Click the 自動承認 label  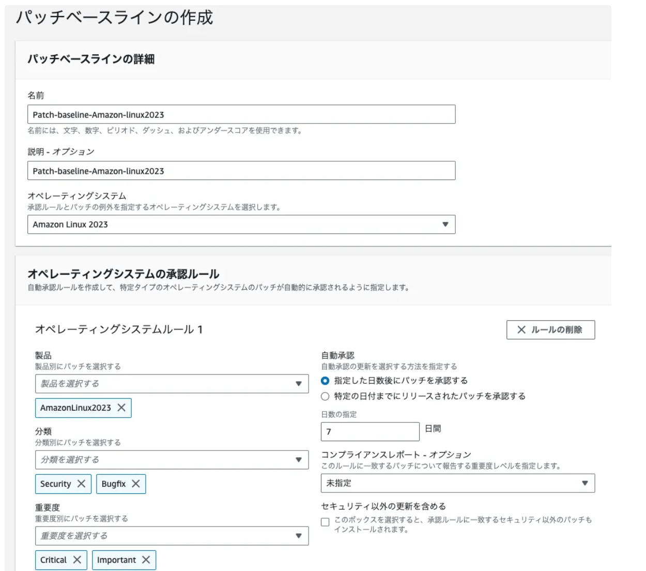pyautogui.click(x=337, y=355)
